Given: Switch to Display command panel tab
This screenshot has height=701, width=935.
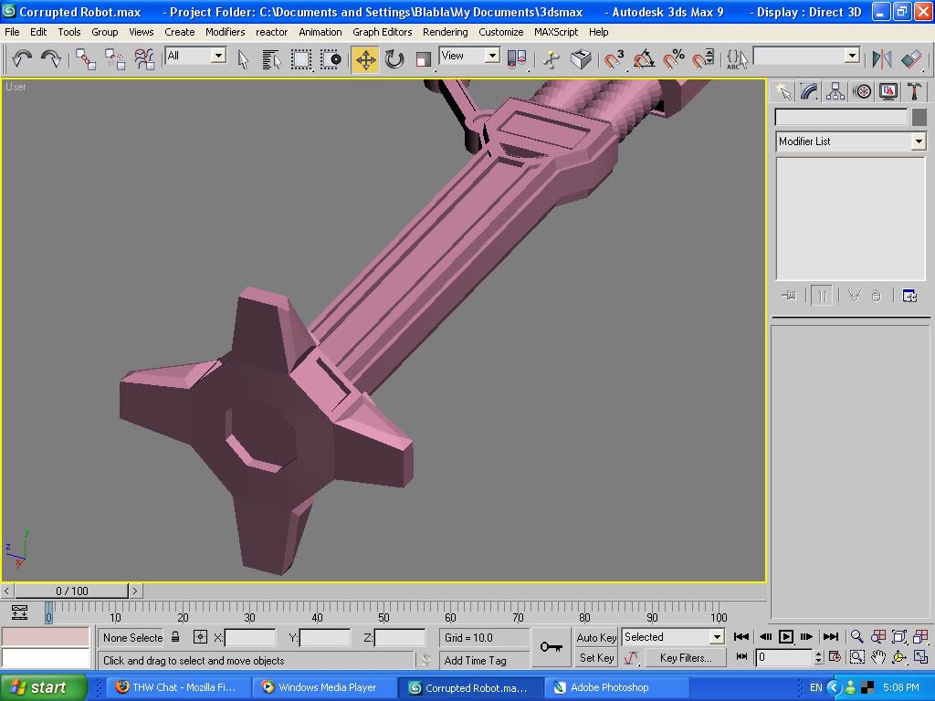Looking at the screenshot, I should click(888, 91).
